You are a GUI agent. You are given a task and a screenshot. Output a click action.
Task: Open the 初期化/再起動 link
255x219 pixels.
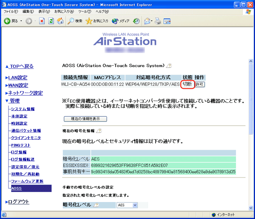[x=25, y=174]
